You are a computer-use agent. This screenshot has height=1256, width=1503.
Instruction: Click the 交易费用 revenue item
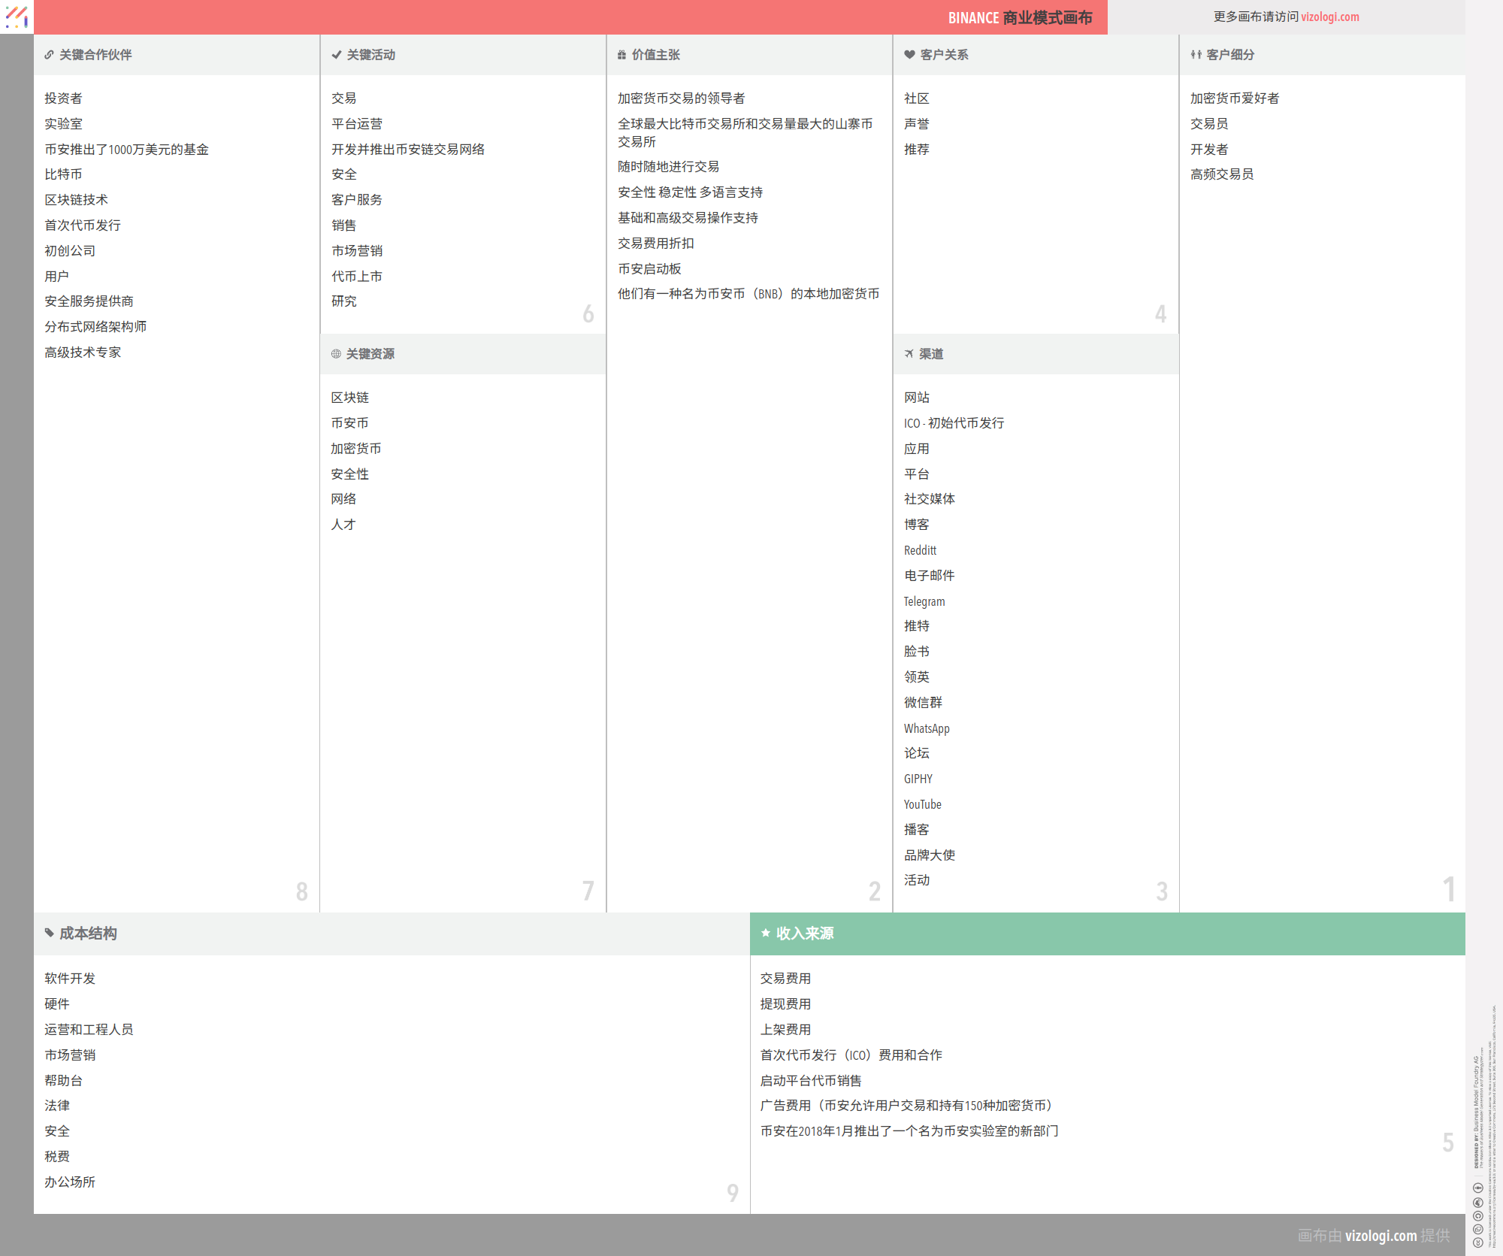(x=785, y=979)
